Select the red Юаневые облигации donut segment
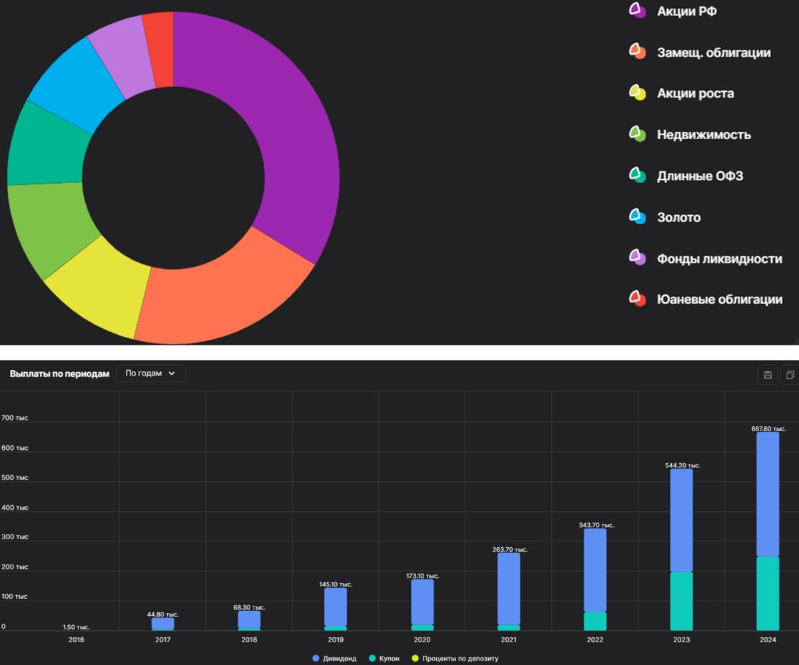 pyautogui.click(x=160, y=49)
